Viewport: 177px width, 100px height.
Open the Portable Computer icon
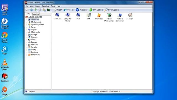(x=120, y=17)
